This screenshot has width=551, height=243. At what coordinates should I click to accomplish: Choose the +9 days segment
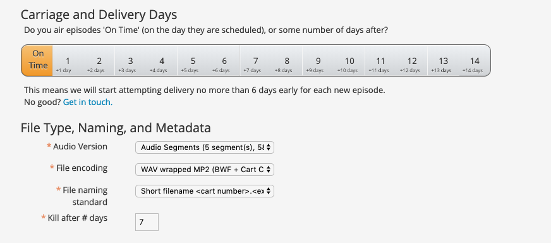tap(318, 60)
